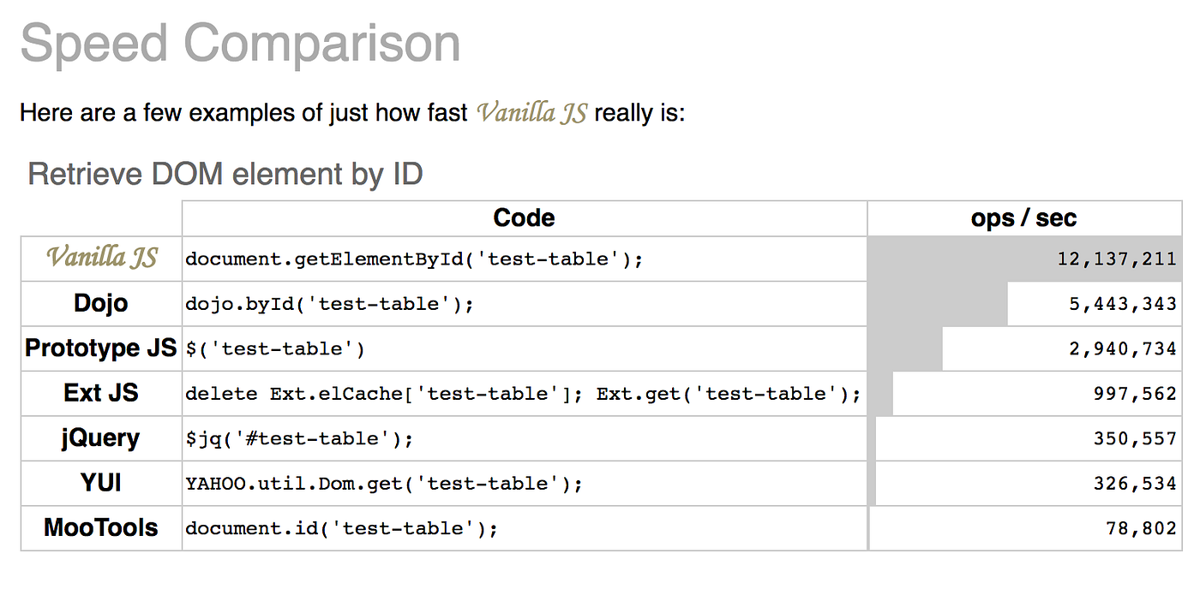Image resolution: width=1200 pixels, height=595 pixels.
Task: Click the Vanilla JS row label
Action: tap(101, 258)
